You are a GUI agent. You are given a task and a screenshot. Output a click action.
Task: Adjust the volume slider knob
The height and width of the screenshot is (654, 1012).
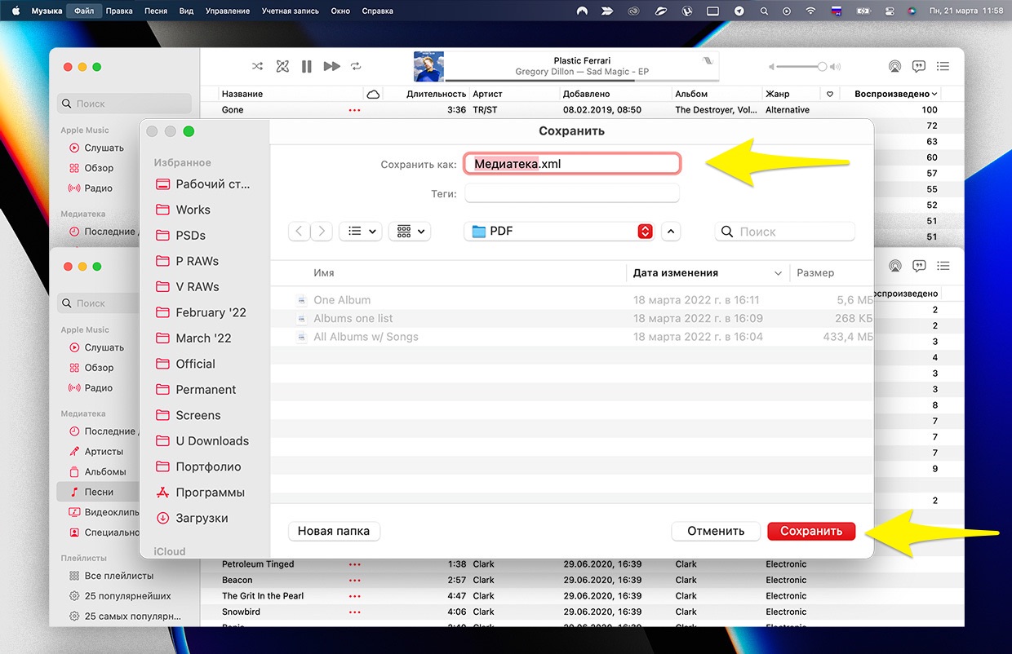822,66
